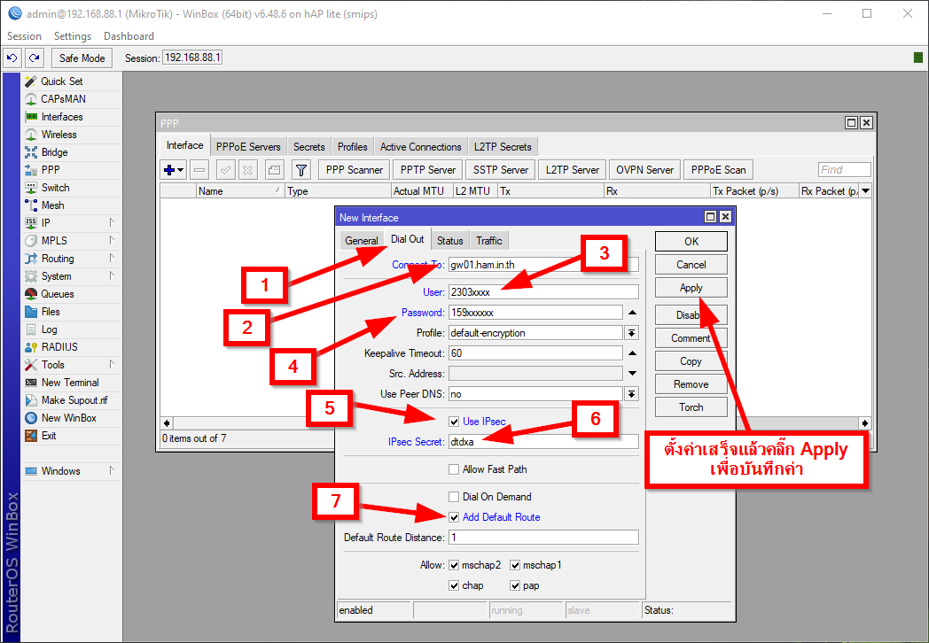Click the Redo arrow button
The width and height of the screenshot is (929, 643).
click(35, 58)
